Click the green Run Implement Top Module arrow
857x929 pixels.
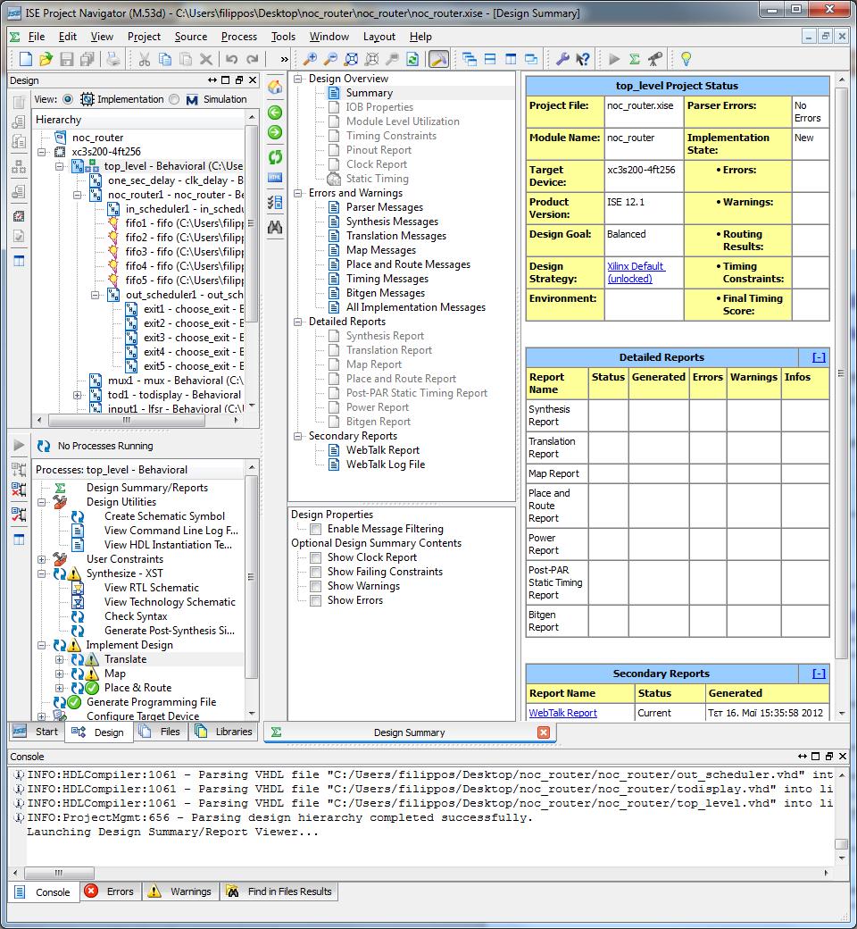click(x=614, y=59)
